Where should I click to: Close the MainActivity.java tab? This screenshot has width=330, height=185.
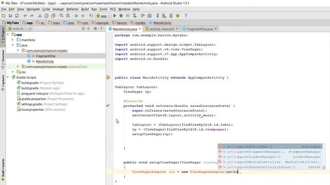pos(140,29)
